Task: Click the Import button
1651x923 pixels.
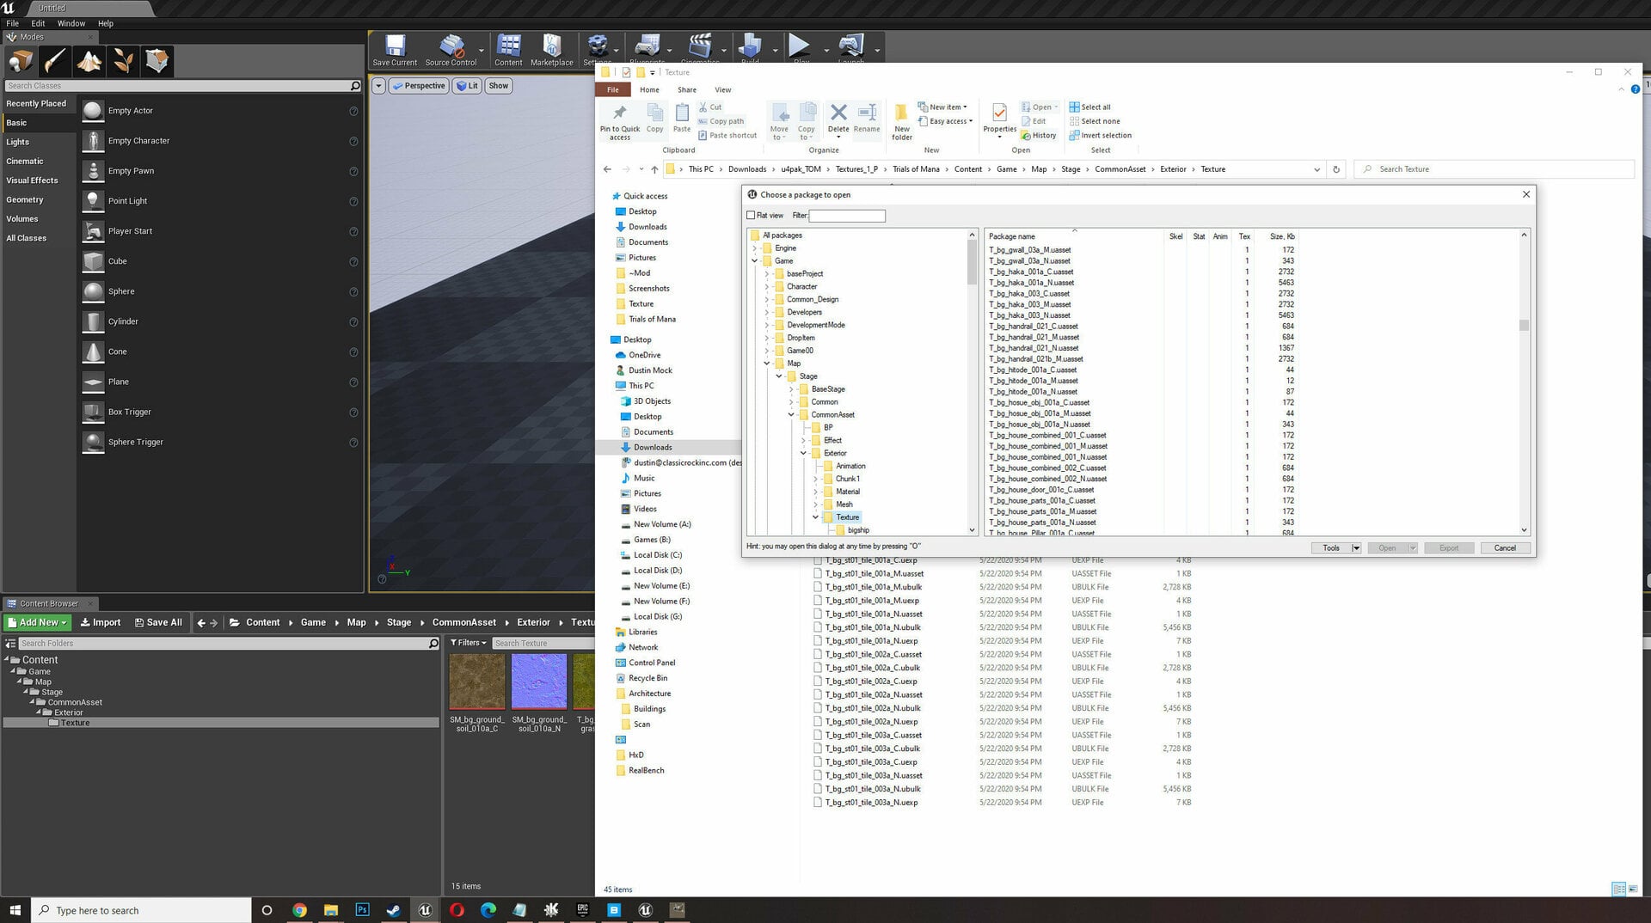Action: pyautogui.click(x=101, y=623)
